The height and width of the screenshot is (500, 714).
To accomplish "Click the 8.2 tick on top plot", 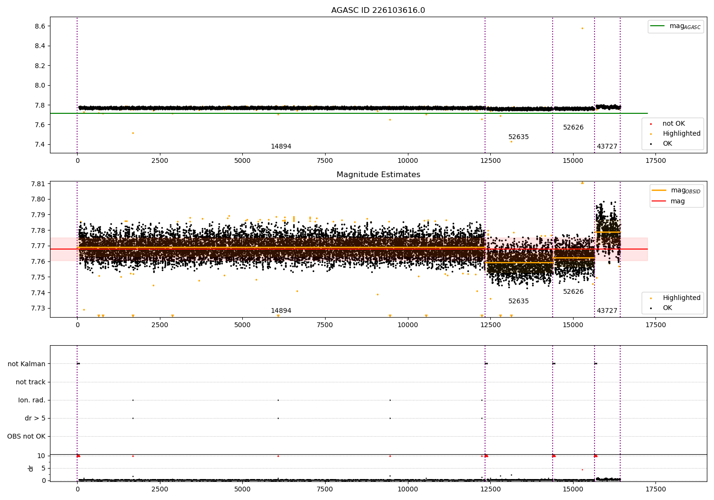I will 40,66.
